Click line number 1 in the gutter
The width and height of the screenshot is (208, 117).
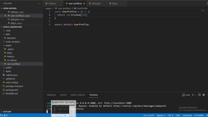pyautogui.click(x=49, y=12)
